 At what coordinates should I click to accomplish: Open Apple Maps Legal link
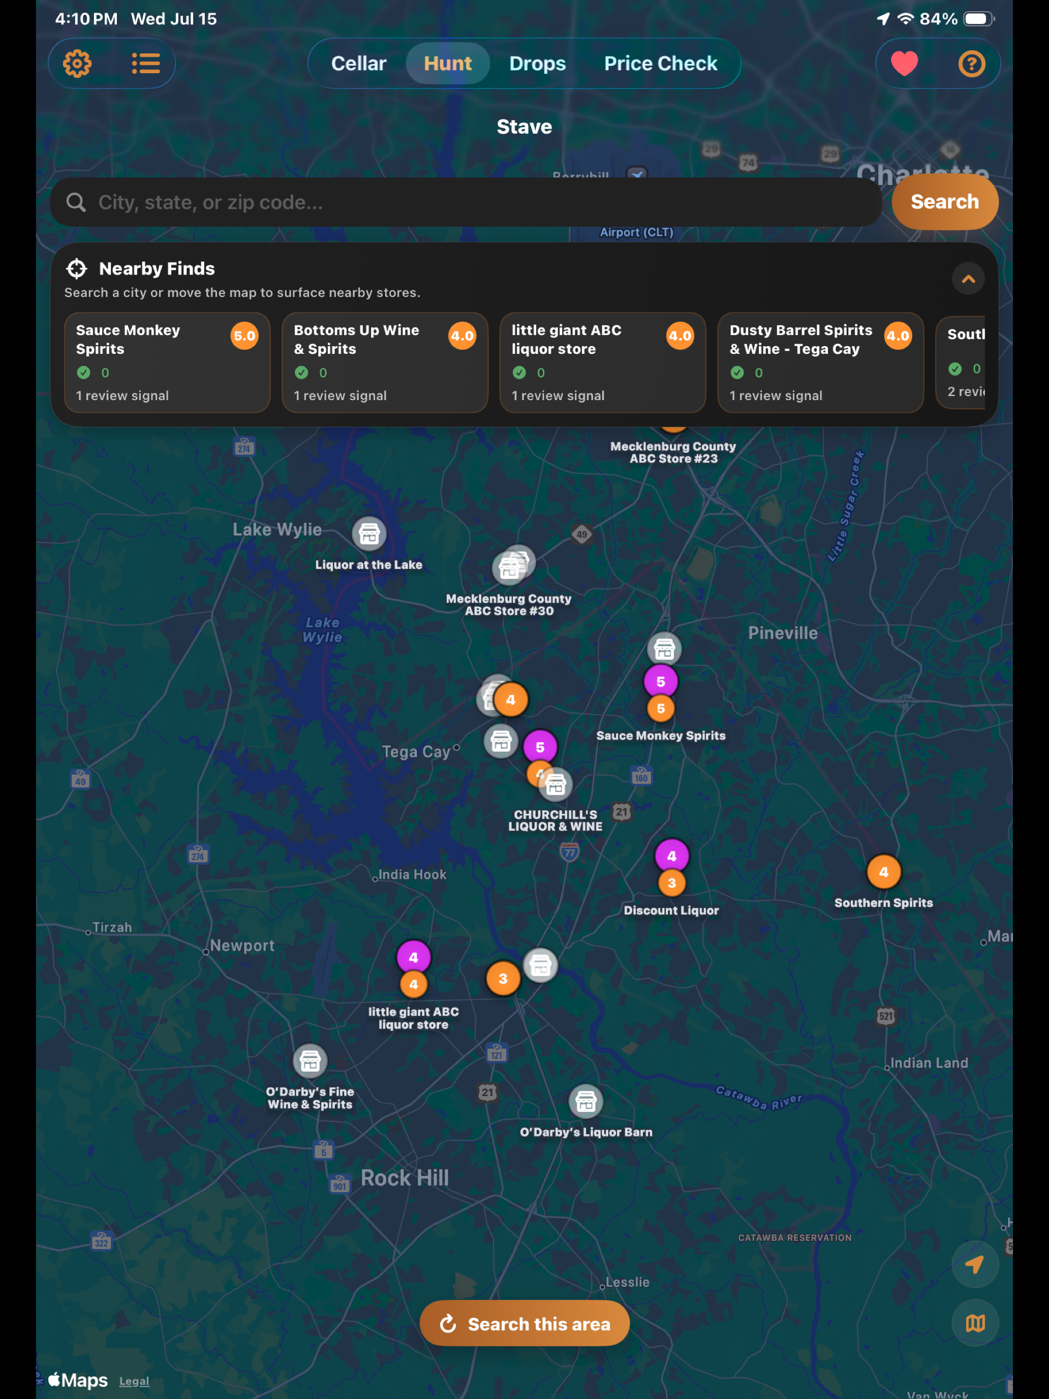tap(134, 1381)
